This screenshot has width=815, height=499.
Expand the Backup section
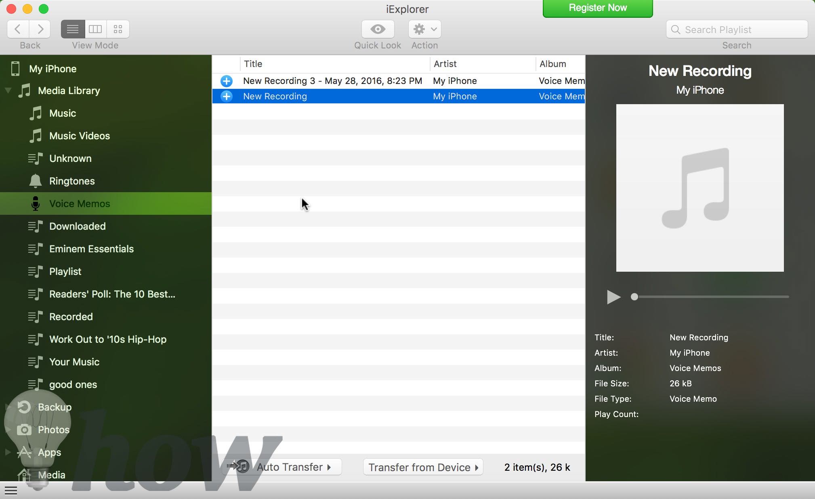[x=8, y=407]
